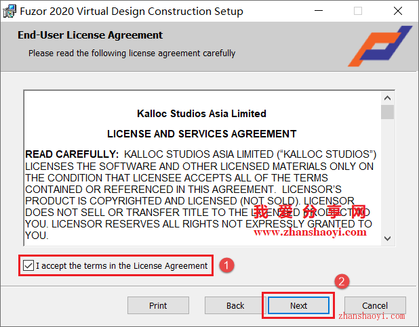This screenshot has width=419, height=327.
Task: Go Back to previous setup page
Action: 235,305
